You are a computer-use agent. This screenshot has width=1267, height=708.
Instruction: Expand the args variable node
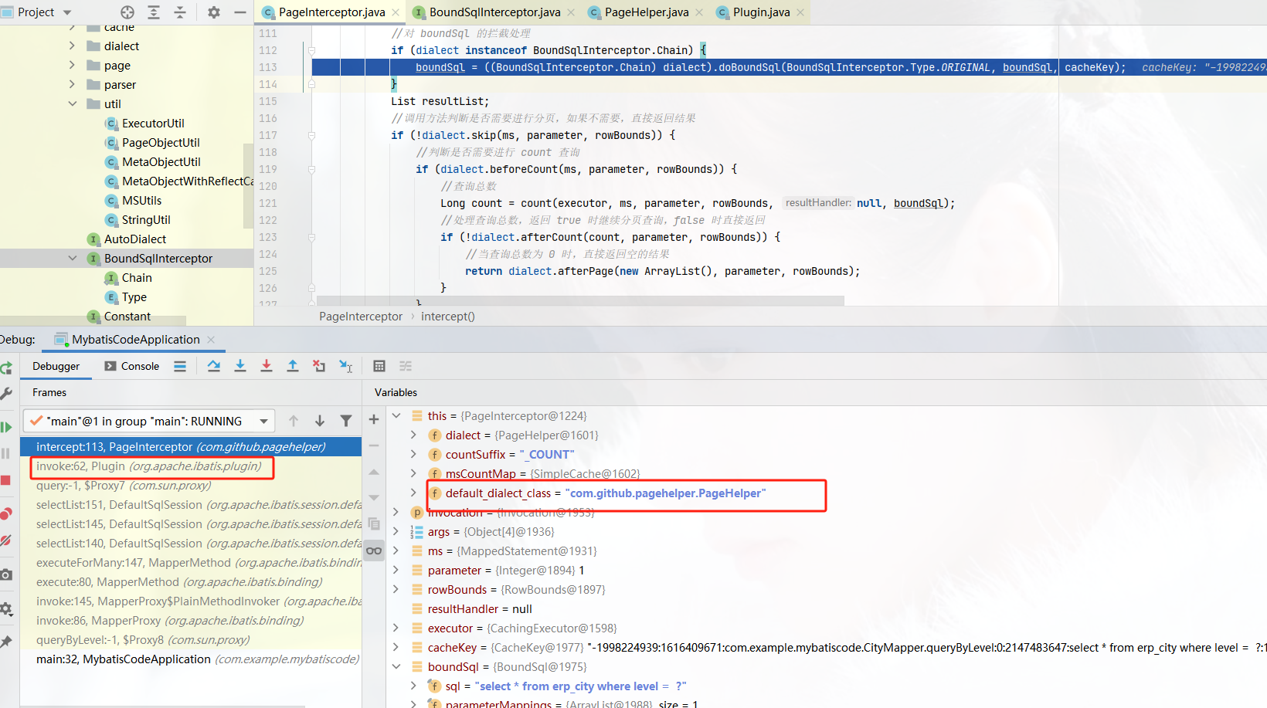point(396,531)
